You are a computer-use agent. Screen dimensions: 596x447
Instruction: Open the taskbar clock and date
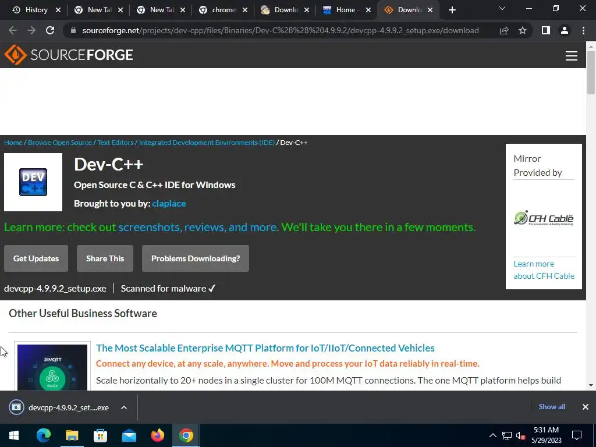pyautogui.click(x=546, y=435)
